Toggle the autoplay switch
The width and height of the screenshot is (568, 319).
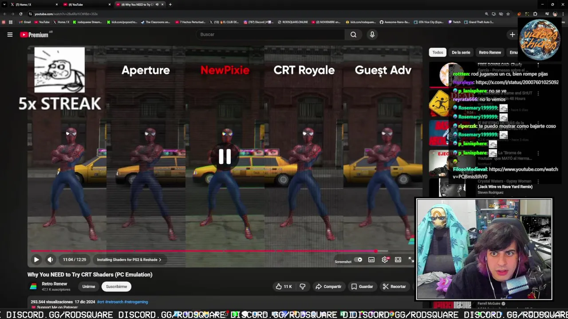359,260
